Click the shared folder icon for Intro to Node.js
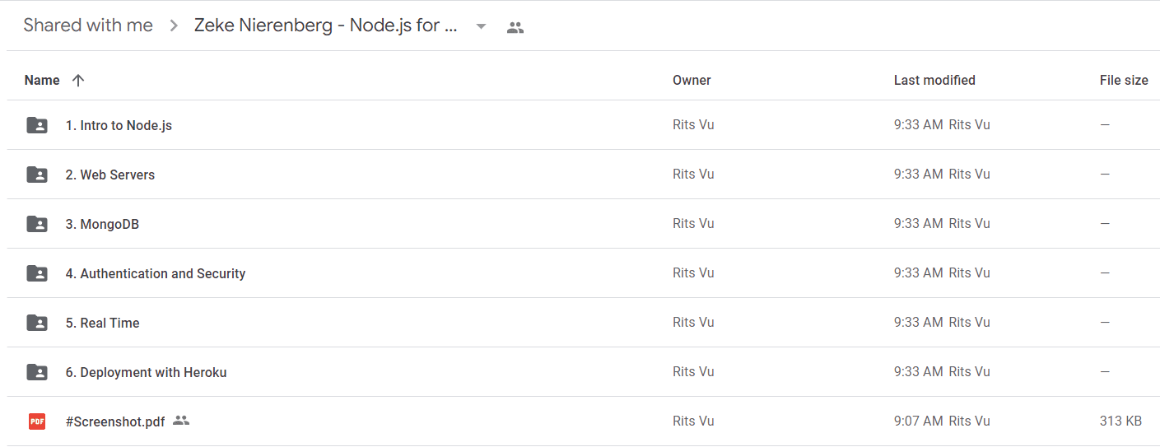1160x447 pixels. click(x=37, y=125)
